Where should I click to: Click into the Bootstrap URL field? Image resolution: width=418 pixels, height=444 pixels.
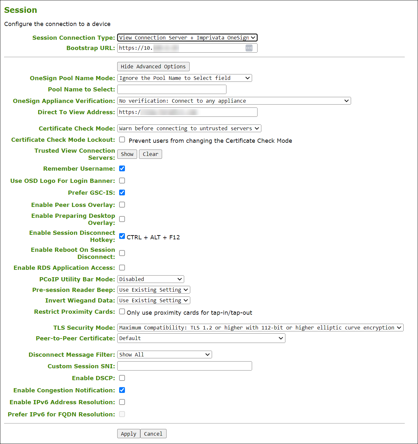187,48
